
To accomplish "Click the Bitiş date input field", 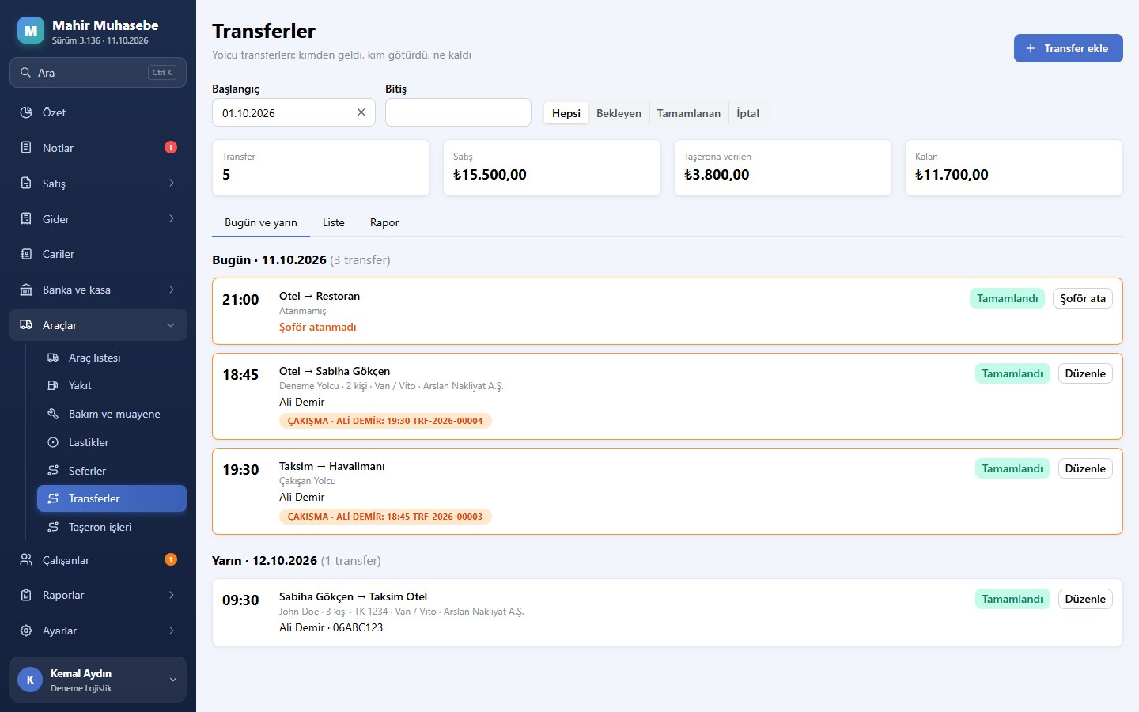I will [x=458, y=112].
